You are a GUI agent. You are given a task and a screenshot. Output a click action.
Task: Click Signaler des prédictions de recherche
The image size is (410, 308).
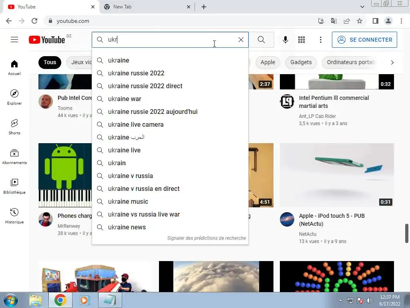207,238
